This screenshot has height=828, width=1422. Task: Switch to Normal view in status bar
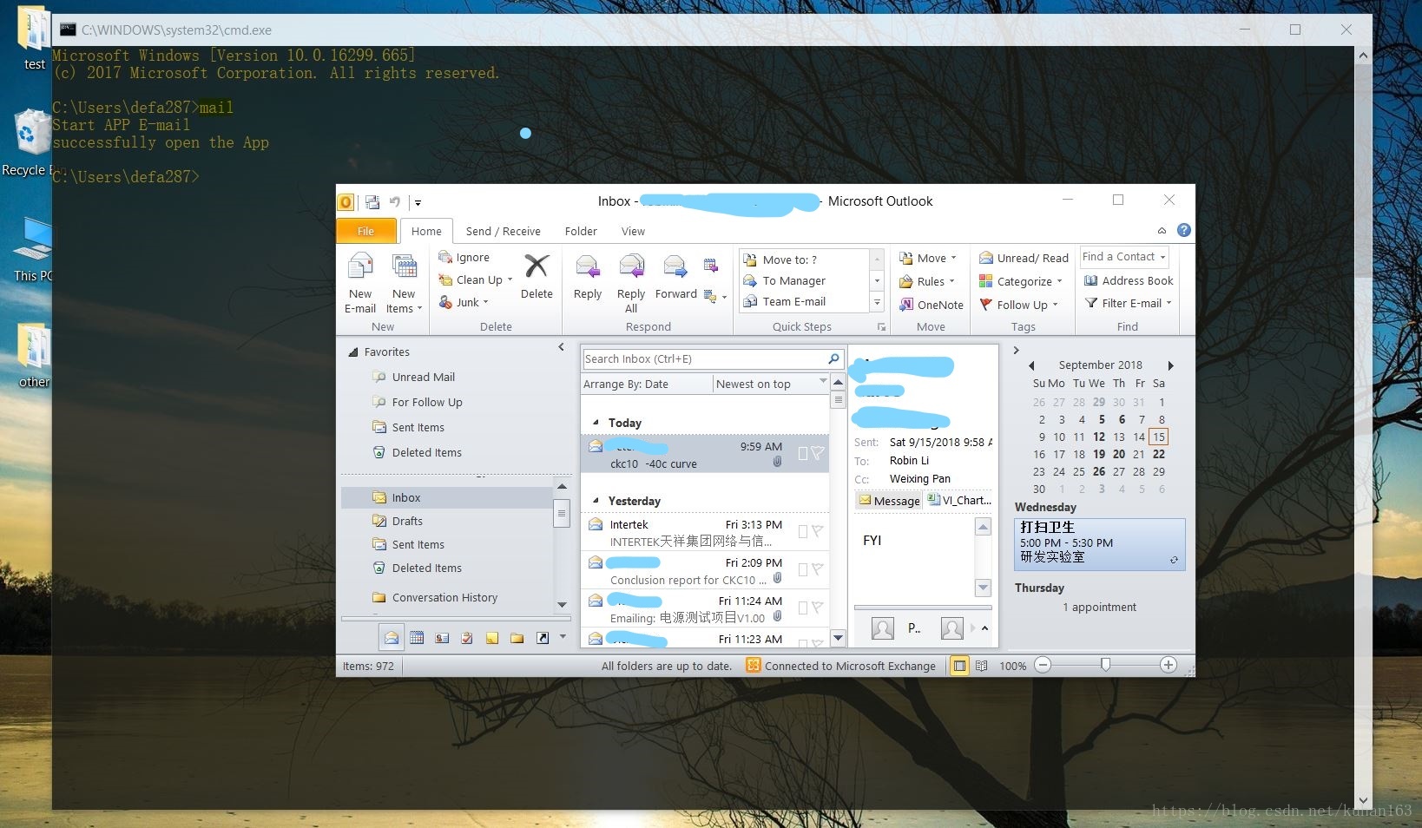click(x=959, y=666)
